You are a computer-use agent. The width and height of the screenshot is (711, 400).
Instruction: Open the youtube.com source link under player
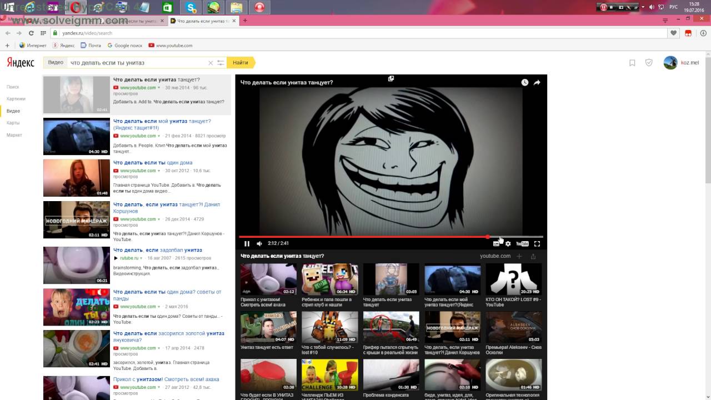(x=495, y=256)
